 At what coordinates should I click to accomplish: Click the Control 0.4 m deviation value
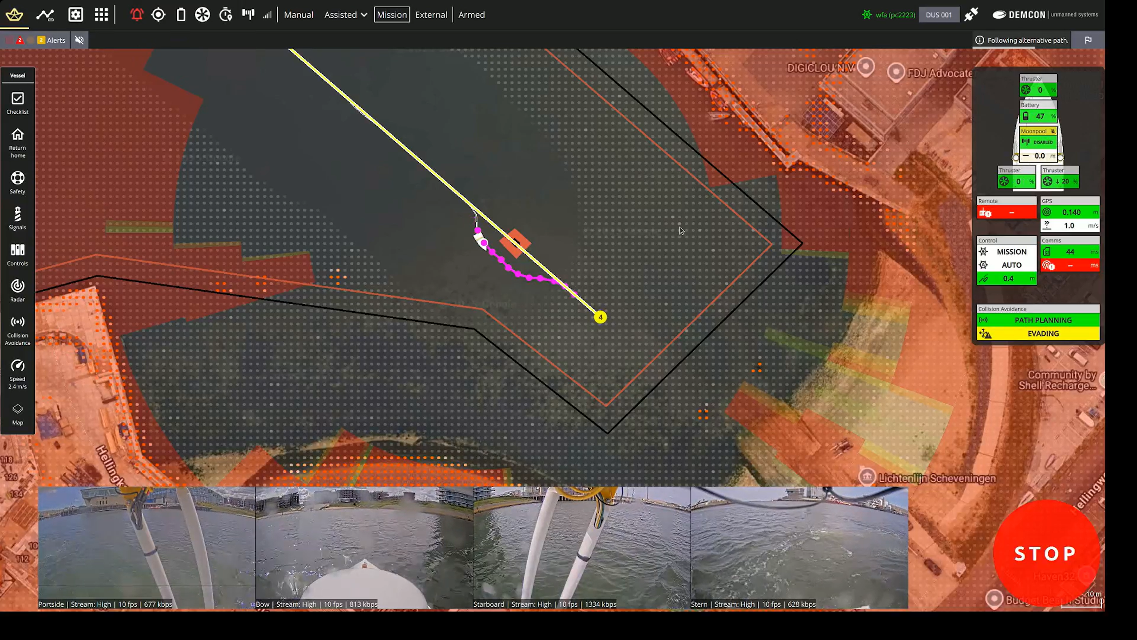tap(1006, 279)
